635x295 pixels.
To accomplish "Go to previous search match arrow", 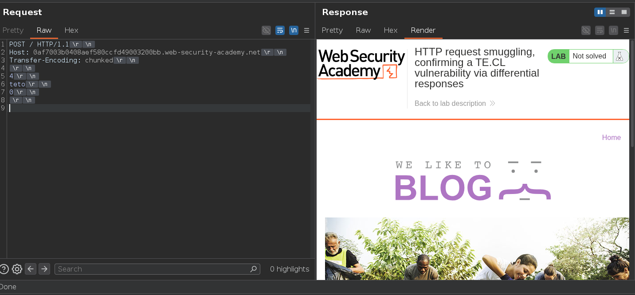I will 31,269.
